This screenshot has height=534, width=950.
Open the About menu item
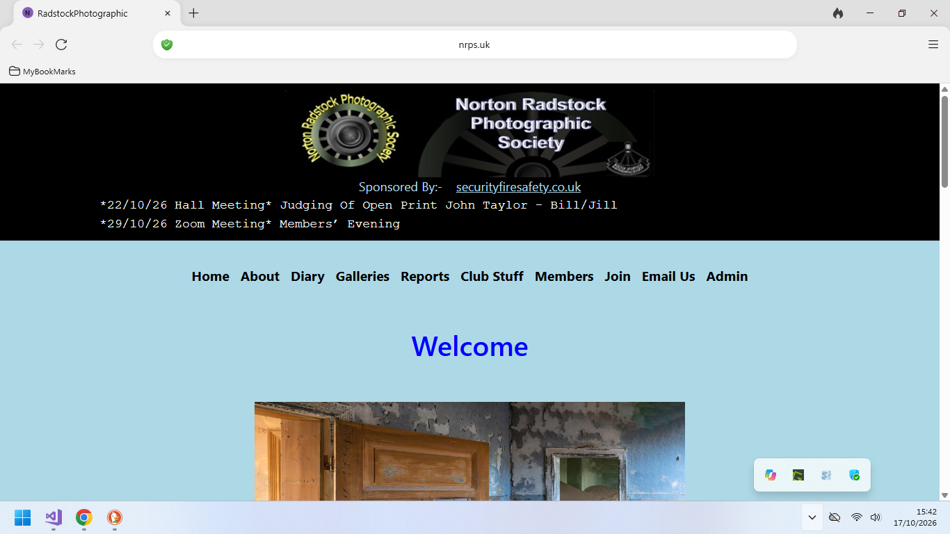click(260, 276)
